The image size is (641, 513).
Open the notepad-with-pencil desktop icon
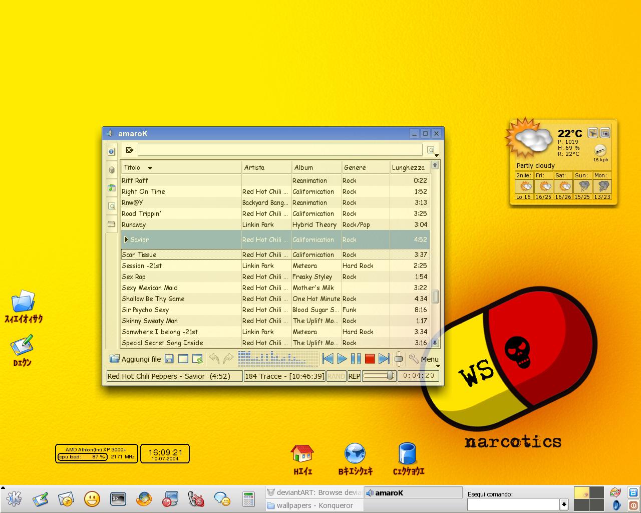[22, 345]
